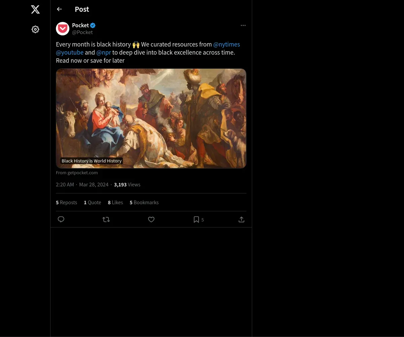Repost using the retweet icon
The image size is (404, 337).
click(106, 219)
